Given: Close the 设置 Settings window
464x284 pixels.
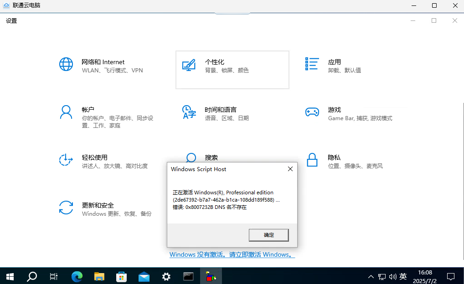Looking at the screenshot, I should click(455, 20).
